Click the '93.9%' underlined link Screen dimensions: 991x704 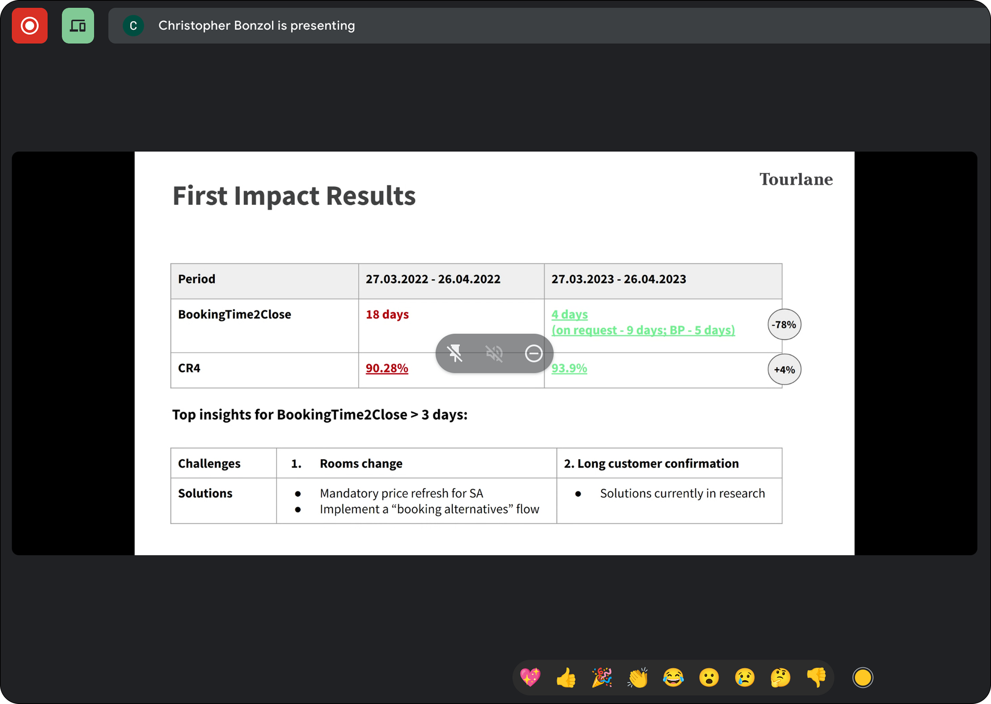click(x=569, y=368)
